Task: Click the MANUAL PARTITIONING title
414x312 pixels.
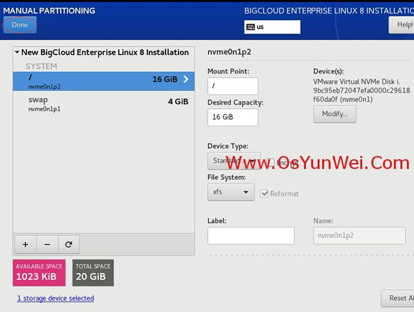Action: pyautogui.click(x=49, y=10)
